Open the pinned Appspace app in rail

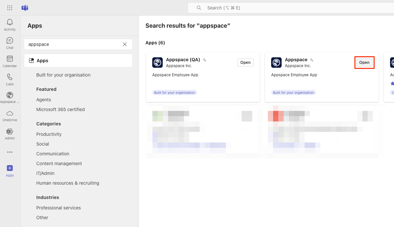tap(10, 98)
